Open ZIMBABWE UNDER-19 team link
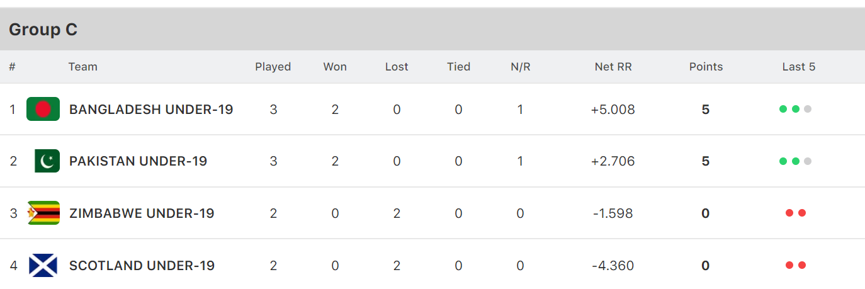The image size is (865, 289). tap(142, 213)
